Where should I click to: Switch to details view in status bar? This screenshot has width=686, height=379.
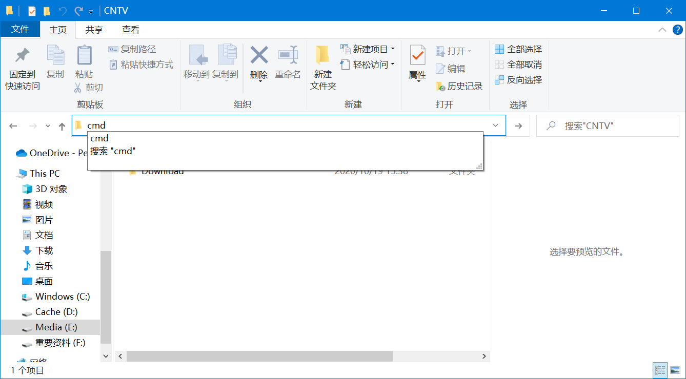coord(660,370)
